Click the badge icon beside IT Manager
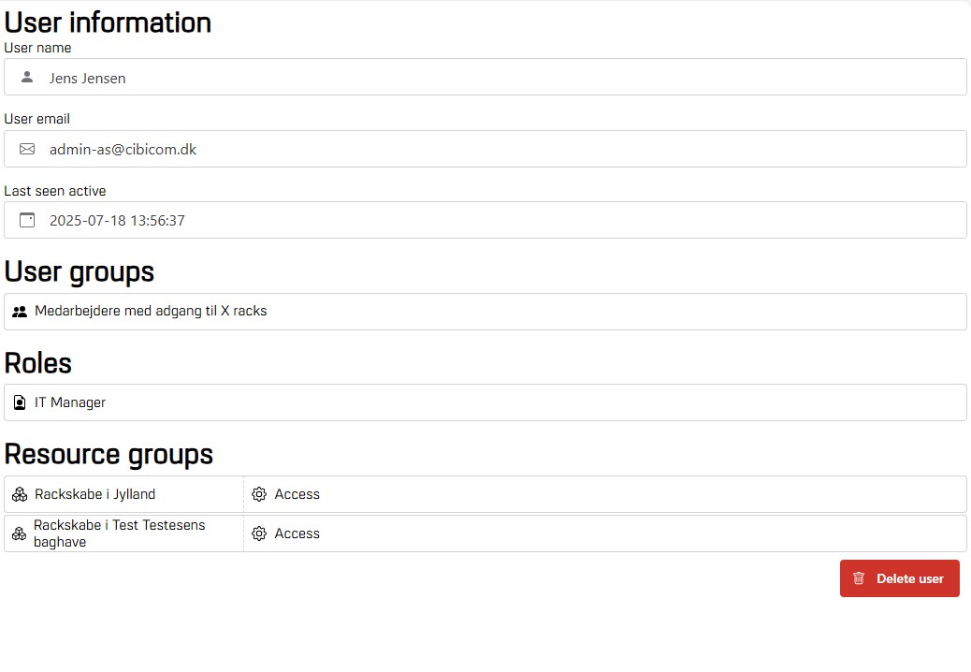The image size is (971, 672). tap(20, 402)
